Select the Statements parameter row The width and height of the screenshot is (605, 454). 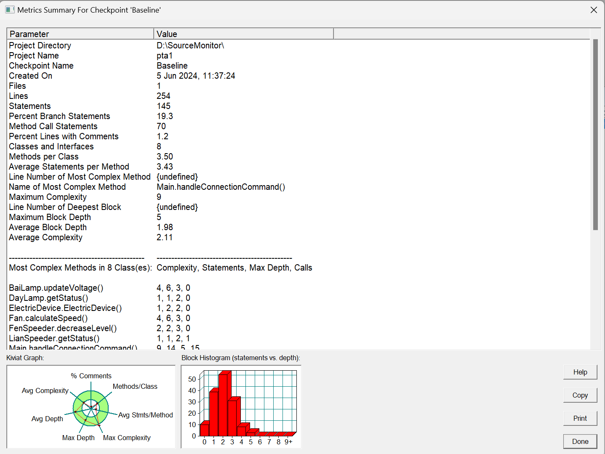[x=298, y=106]
